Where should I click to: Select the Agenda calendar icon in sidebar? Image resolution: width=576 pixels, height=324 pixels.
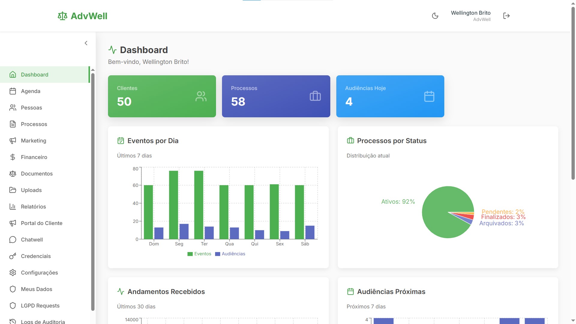[x=13, y=91]
